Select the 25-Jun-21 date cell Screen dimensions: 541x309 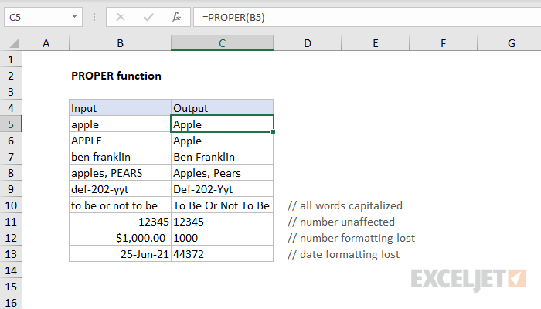click(x=120, y=254)
